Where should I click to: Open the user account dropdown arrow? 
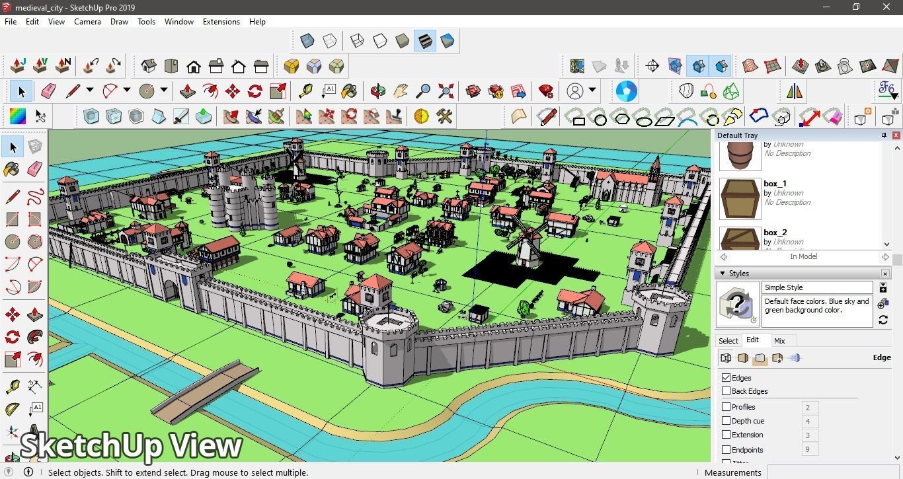592,91
